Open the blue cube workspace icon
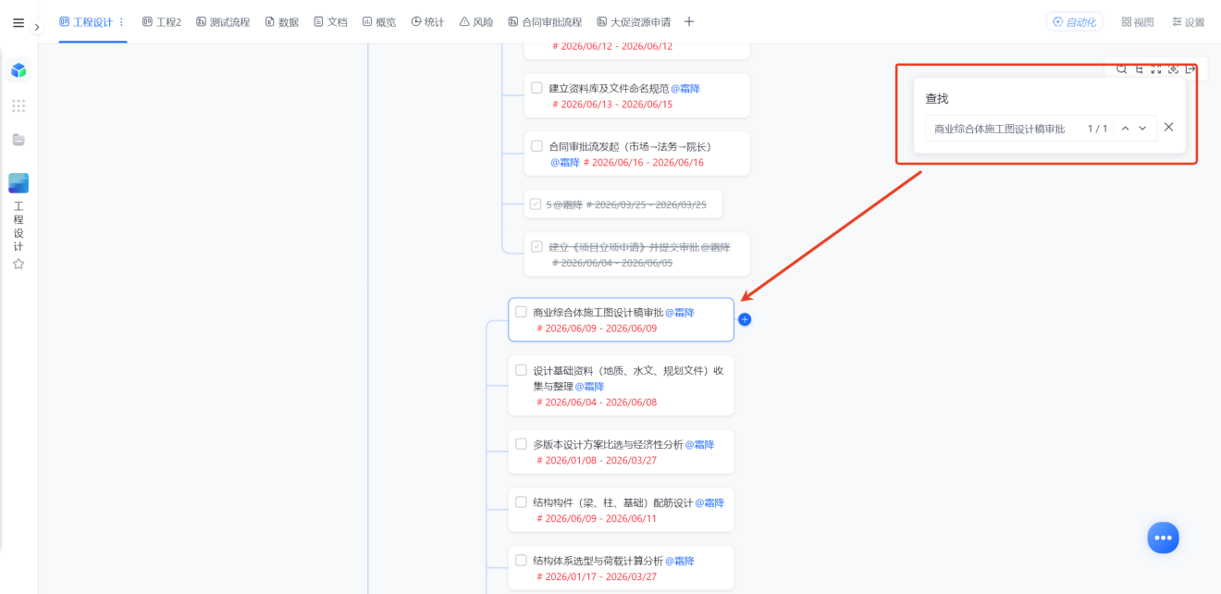 (18, 70)
